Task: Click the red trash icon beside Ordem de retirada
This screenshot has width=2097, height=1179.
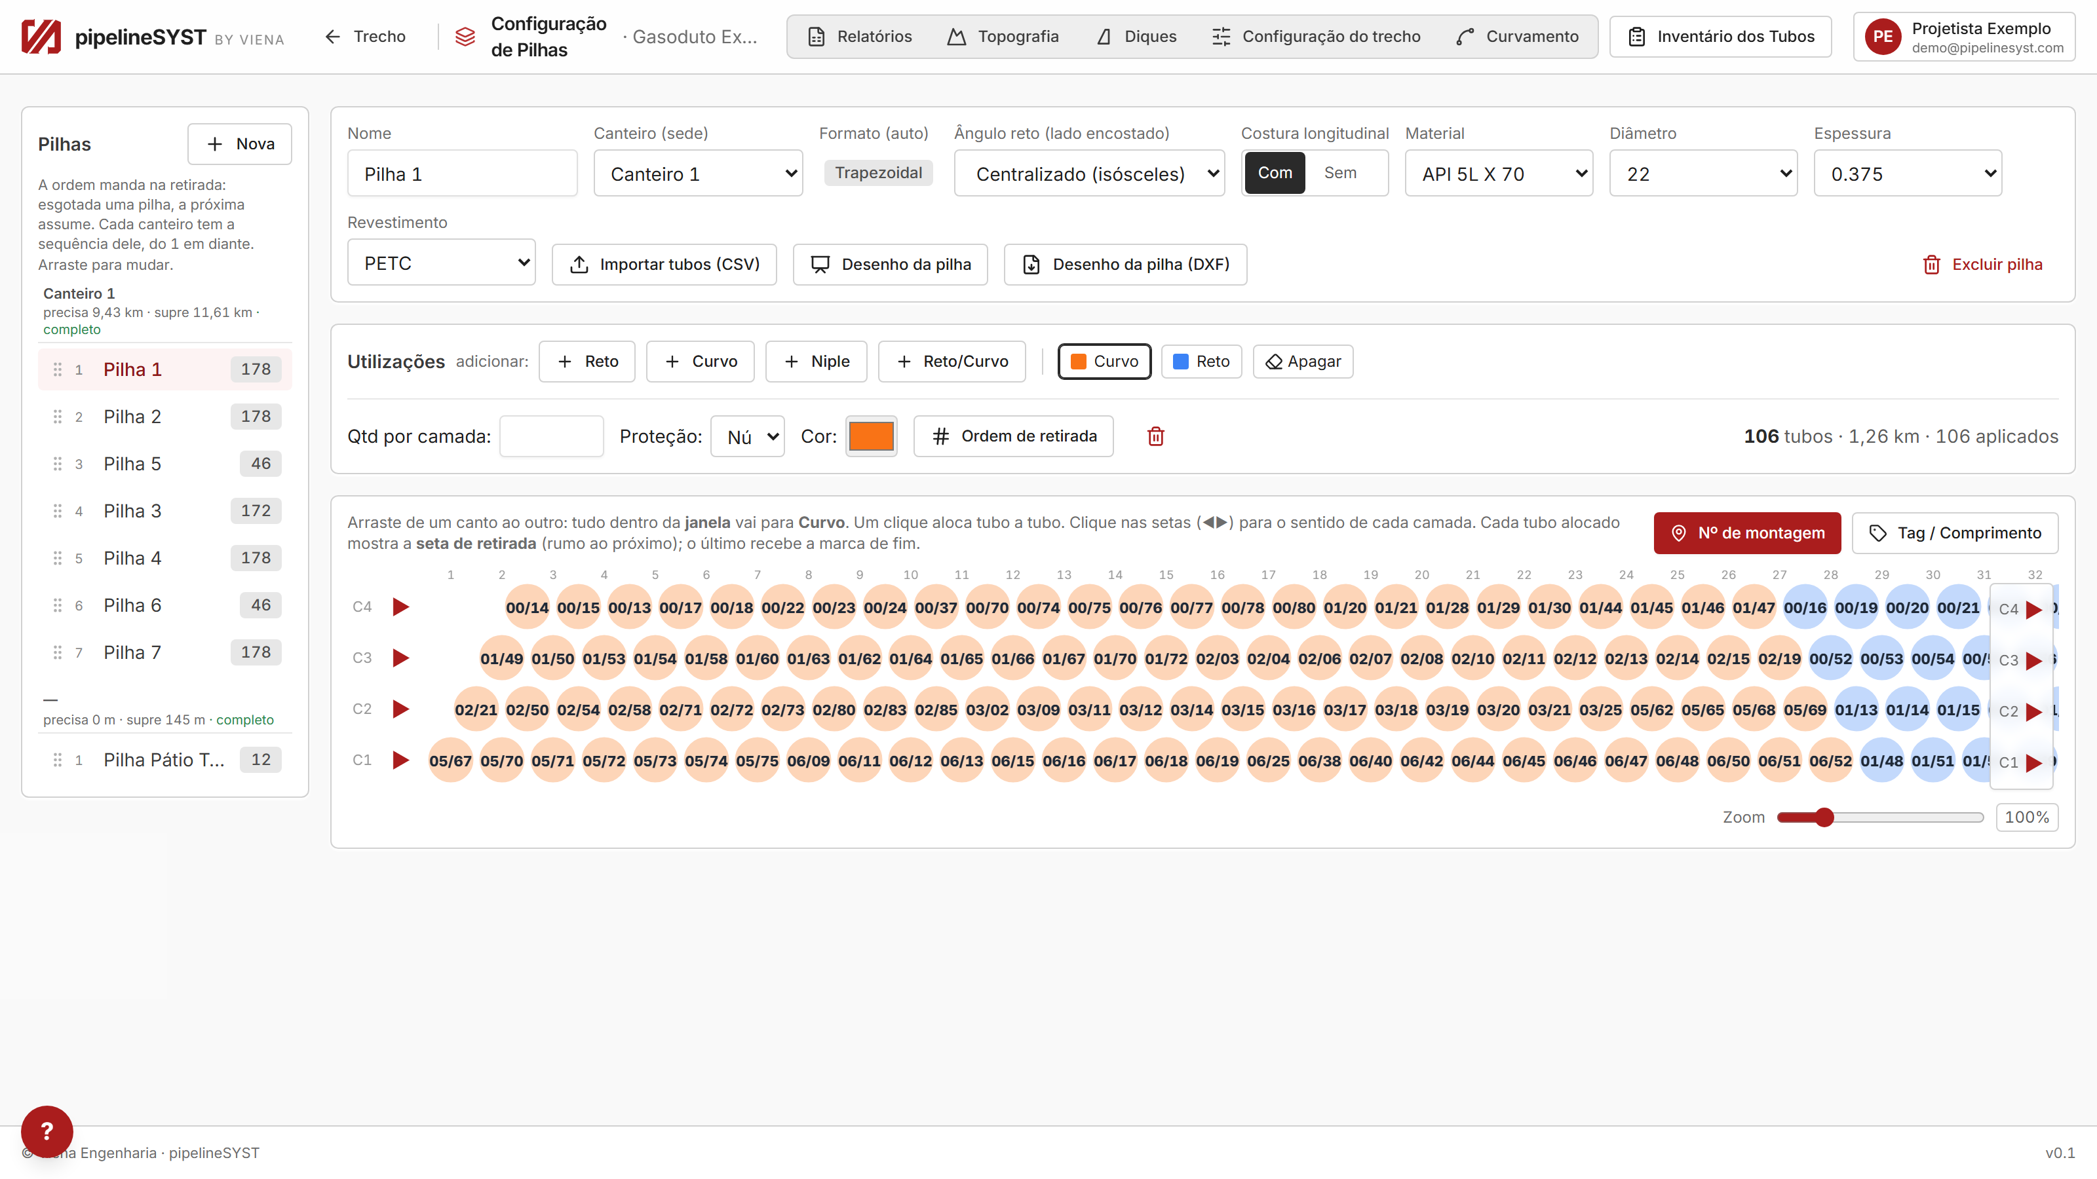Action: [1155, 436]
